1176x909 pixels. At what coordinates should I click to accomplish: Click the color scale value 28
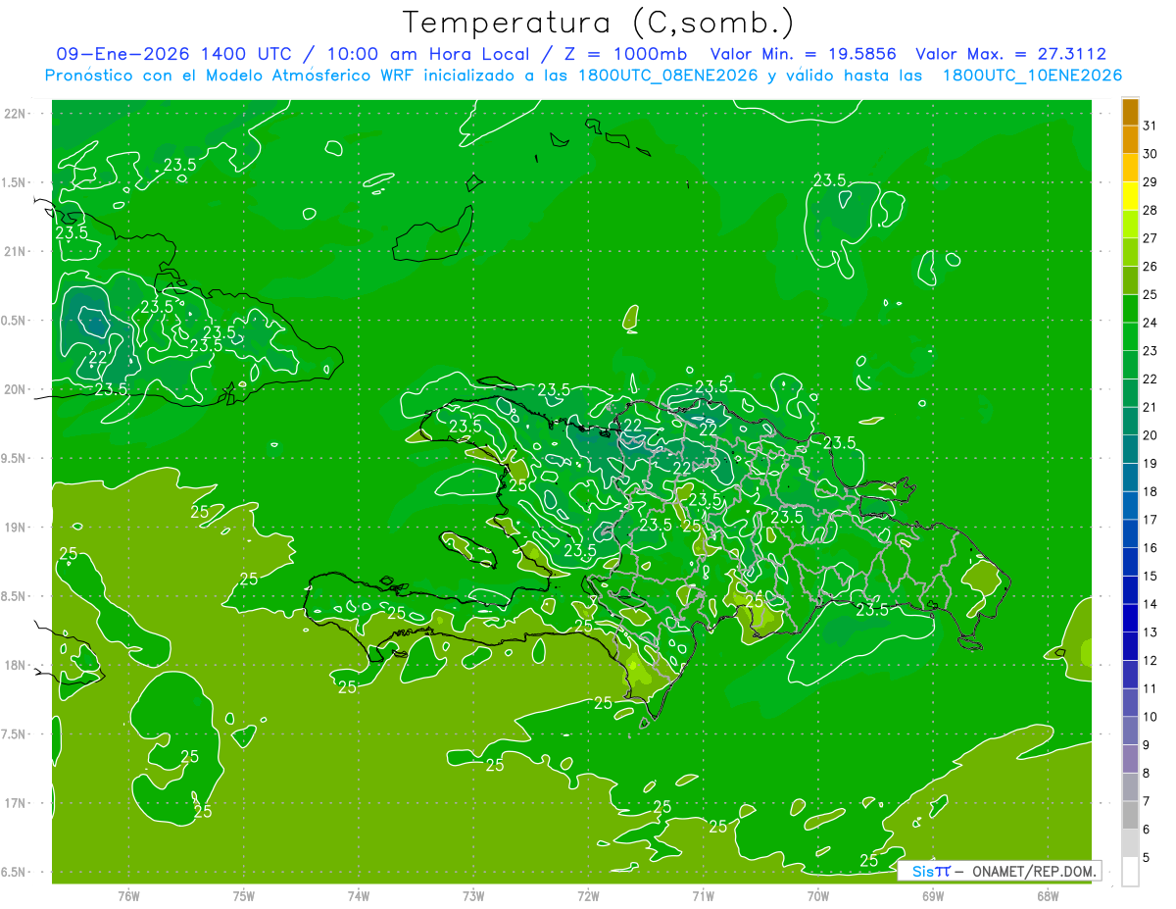1150,210
